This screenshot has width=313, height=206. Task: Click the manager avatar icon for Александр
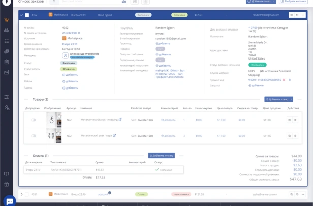click(x=65, y=55)
